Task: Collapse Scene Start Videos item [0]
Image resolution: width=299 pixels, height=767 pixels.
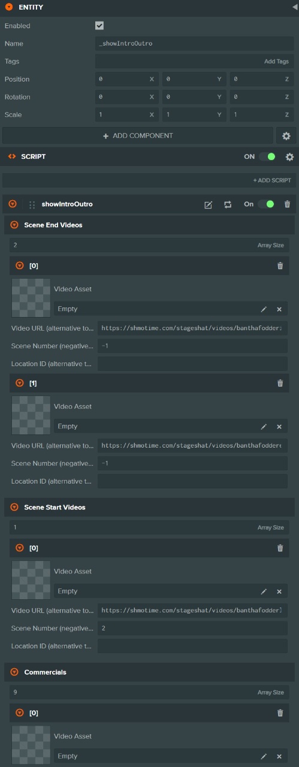Action: tap(19, 548)
